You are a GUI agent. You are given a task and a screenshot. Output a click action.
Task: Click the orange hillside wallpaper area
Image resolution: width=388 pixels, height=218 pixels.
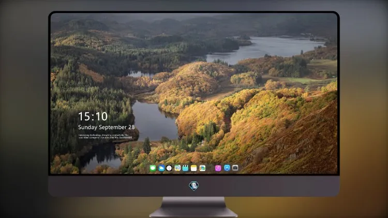[285, 129]
